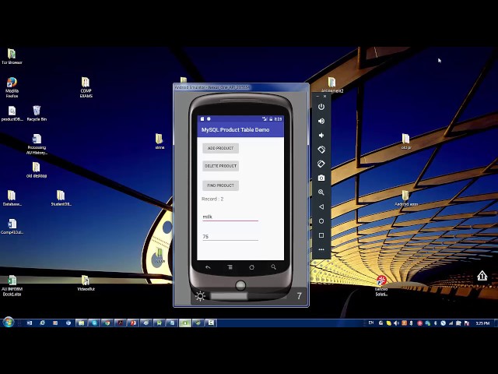Select the Comp410 Word document icon
This screenshot has height=374, width=498.
point(12,227)
